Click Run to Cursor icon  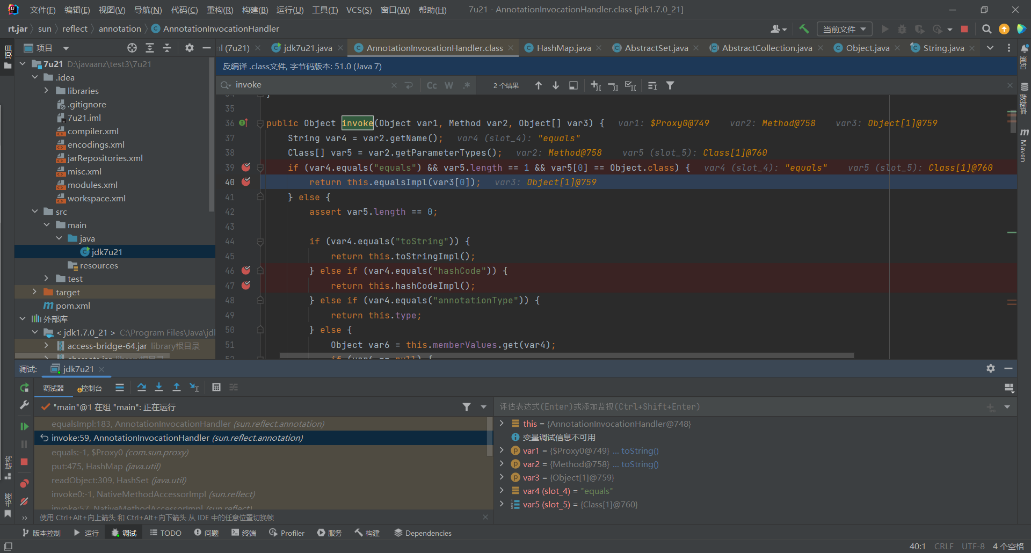[194, 387]
